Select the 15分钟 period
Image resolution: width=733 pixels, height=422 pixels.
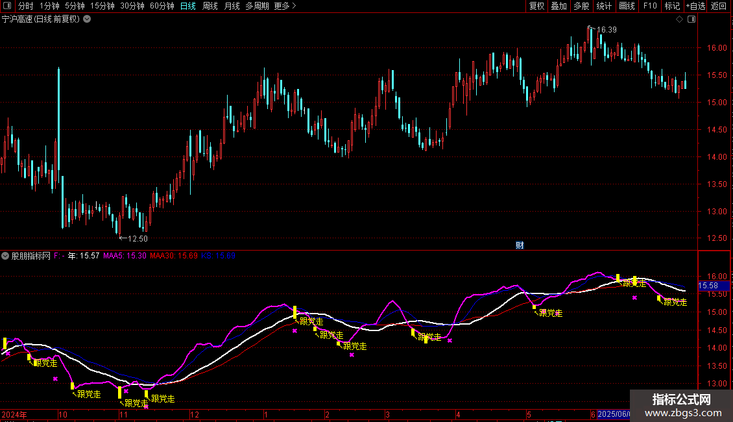pyautogui.click(x=102, y=6)
